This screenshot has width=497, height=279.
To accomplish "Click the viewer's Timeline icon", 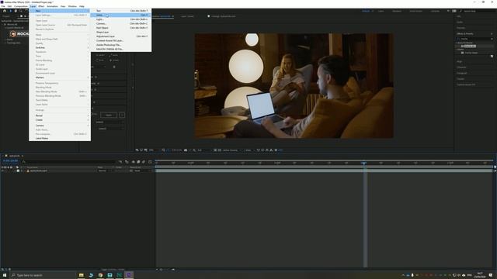I will pos(266,150).
